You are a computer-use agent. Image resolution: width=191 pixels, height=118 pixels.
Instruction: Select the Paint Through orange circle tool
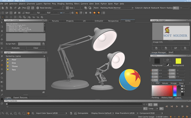point(2,65)
